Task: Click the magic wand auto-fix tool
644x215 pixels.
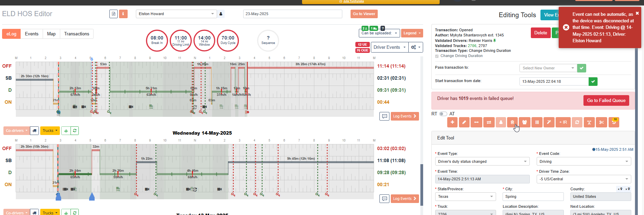Action: 549,122
